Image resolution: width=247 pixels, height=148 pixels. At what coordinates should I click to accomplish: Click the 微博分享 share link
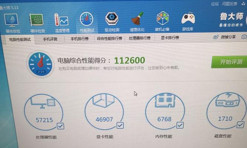click(x=228, y=37)
